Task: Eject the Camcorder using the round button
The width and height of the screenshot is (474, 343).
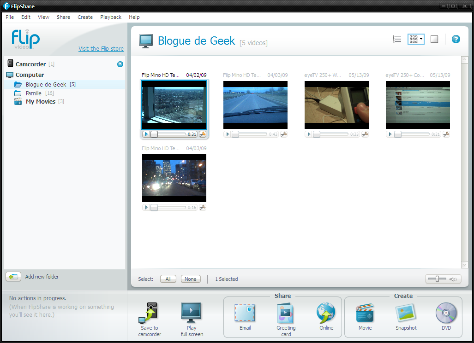Action: (120, 64)
